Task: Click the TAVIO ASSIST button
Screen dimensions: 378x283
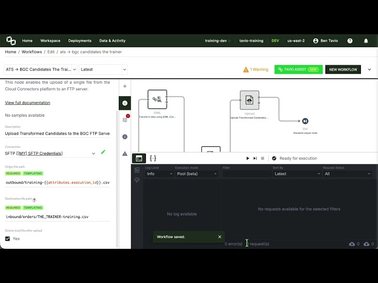Action: 298,70
